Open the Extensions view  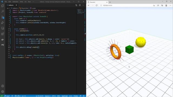[2, 34]
